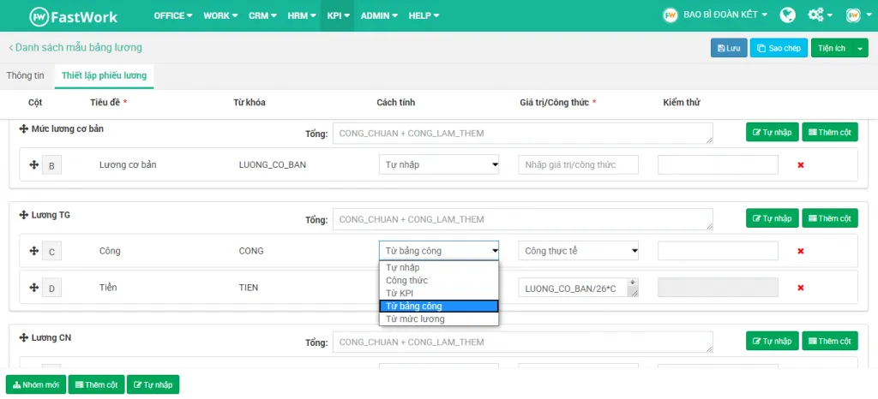Click the globe icon in top bar

pyautogui.click(x=787, y=15)
